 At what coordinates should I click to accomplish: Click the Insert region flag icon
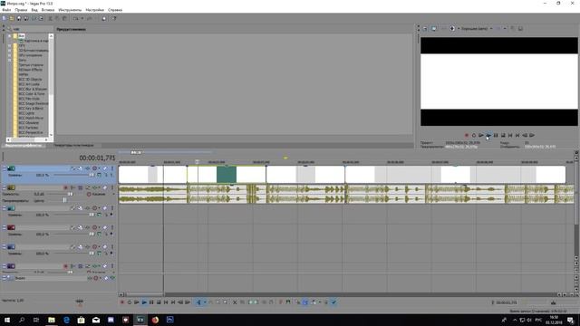(288, 302)
